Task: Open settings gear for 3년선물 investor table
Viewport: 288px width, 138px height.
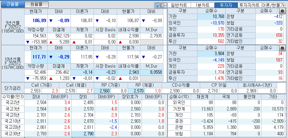Action: coord(282,11)
